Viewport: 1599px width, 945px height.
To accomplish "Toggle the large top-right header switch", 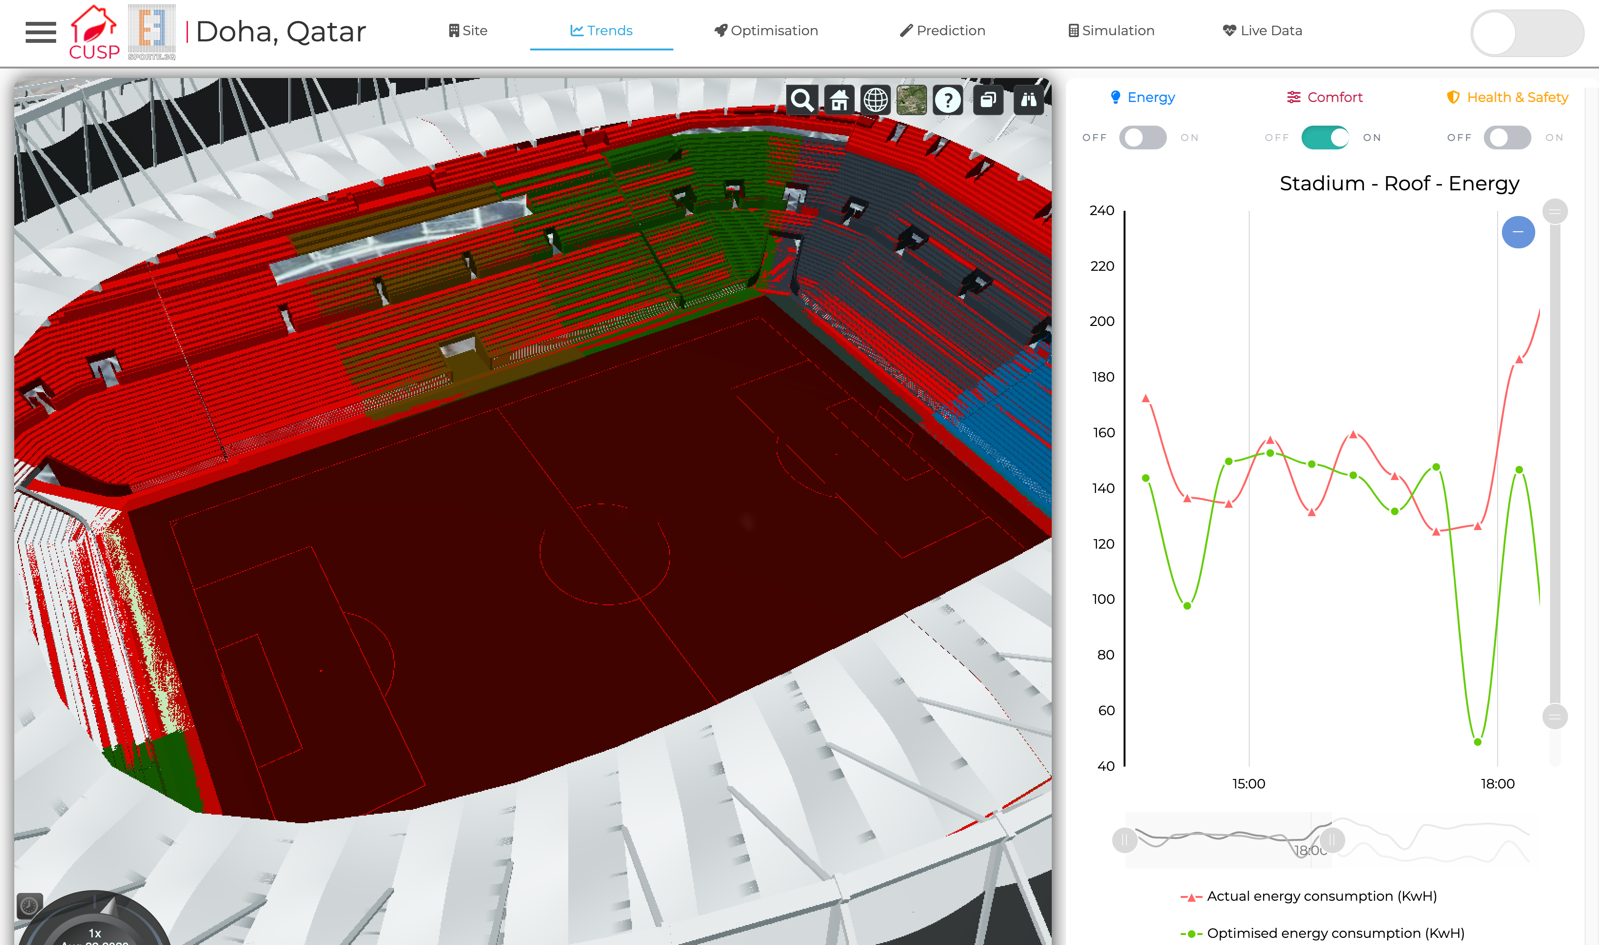I will (1527, 33).
